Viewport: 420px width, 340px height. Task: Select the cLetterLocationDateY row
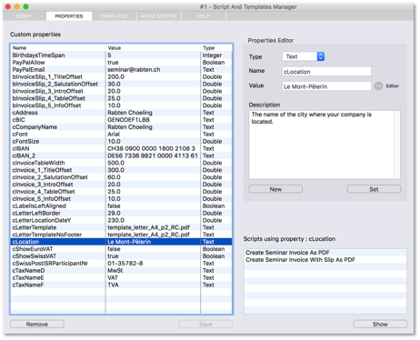121,220
